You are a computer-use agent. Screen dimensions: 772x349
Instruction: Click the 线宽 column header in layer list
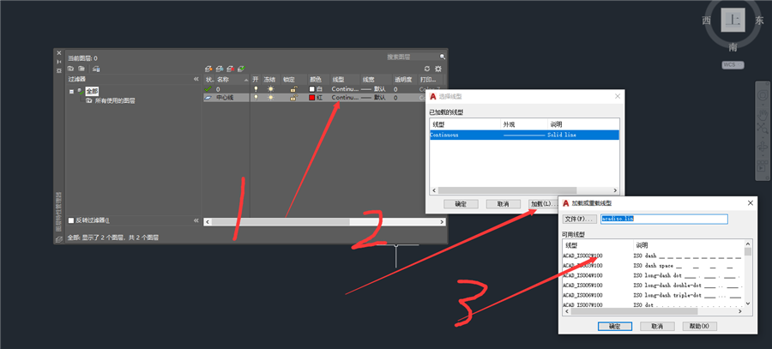375,79
